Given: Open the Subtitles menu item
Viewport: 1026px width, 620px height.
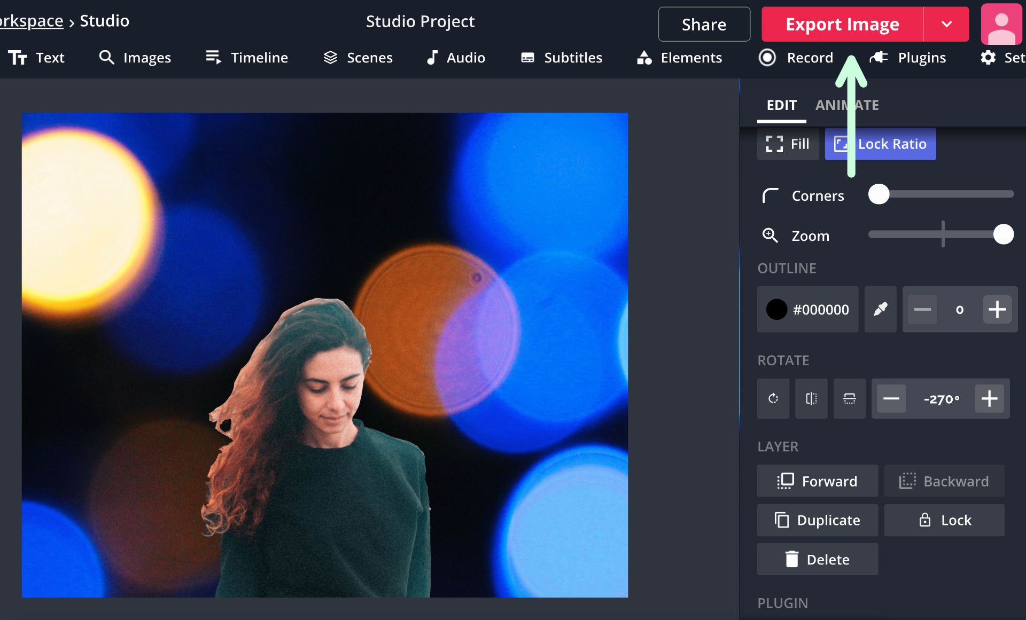Looking at the screenshot, I should (x=562, y=58).
